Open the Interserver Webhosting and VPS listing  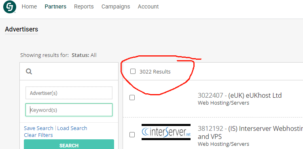[250, 132]
